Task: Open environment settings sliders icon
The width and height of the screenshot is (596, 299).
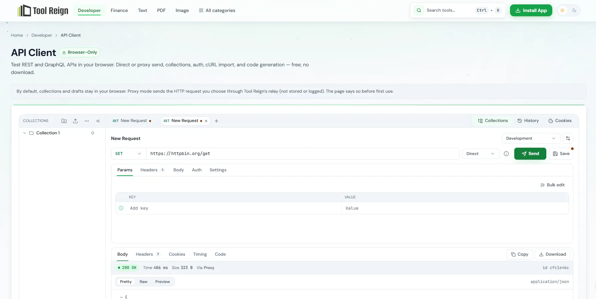Action: coord(568,138)
